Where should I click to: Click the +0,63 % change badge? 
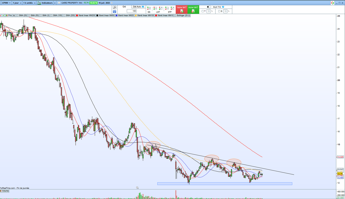(93, 3)
